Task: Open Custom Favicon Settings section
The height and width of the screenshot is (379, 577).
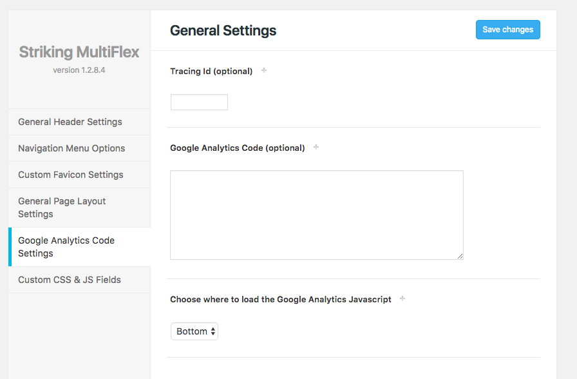Action: point(79,175)
